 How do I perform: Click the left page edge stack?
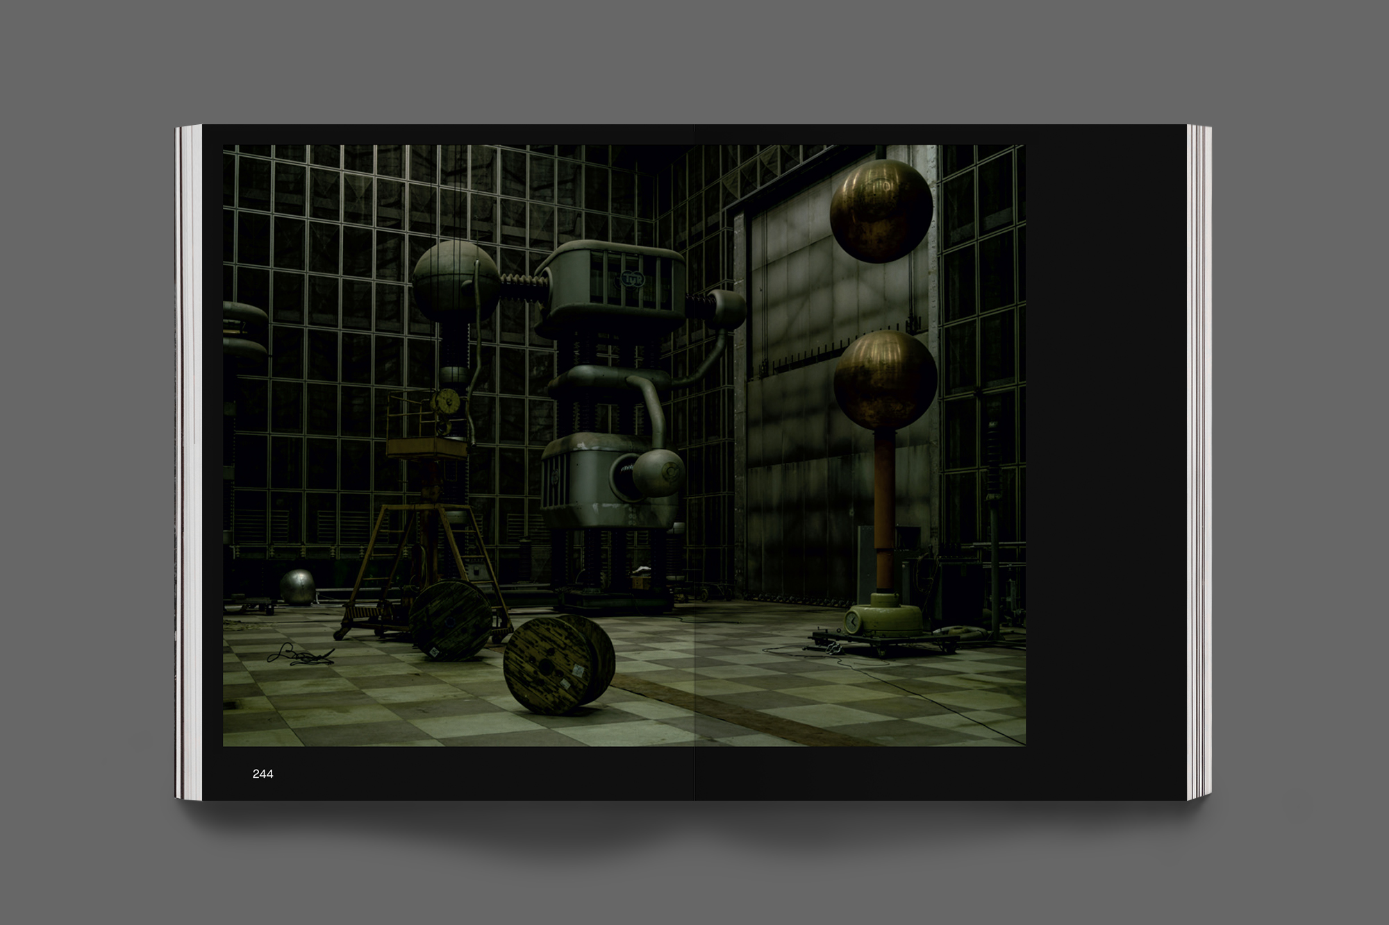click(188, 461)
